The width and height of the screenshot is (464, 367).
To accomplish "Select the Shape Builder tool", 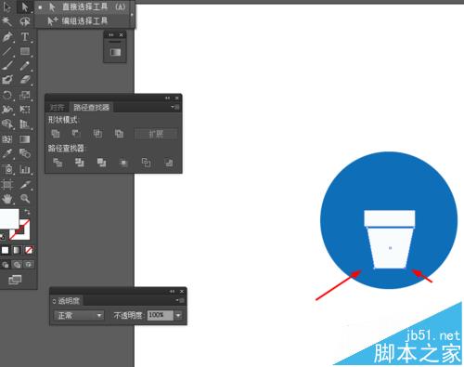I will point(6,125).
